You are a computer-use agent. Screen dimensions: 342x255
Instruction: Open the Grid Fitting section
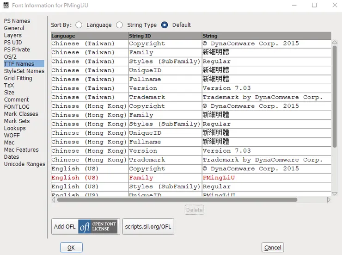18,78
